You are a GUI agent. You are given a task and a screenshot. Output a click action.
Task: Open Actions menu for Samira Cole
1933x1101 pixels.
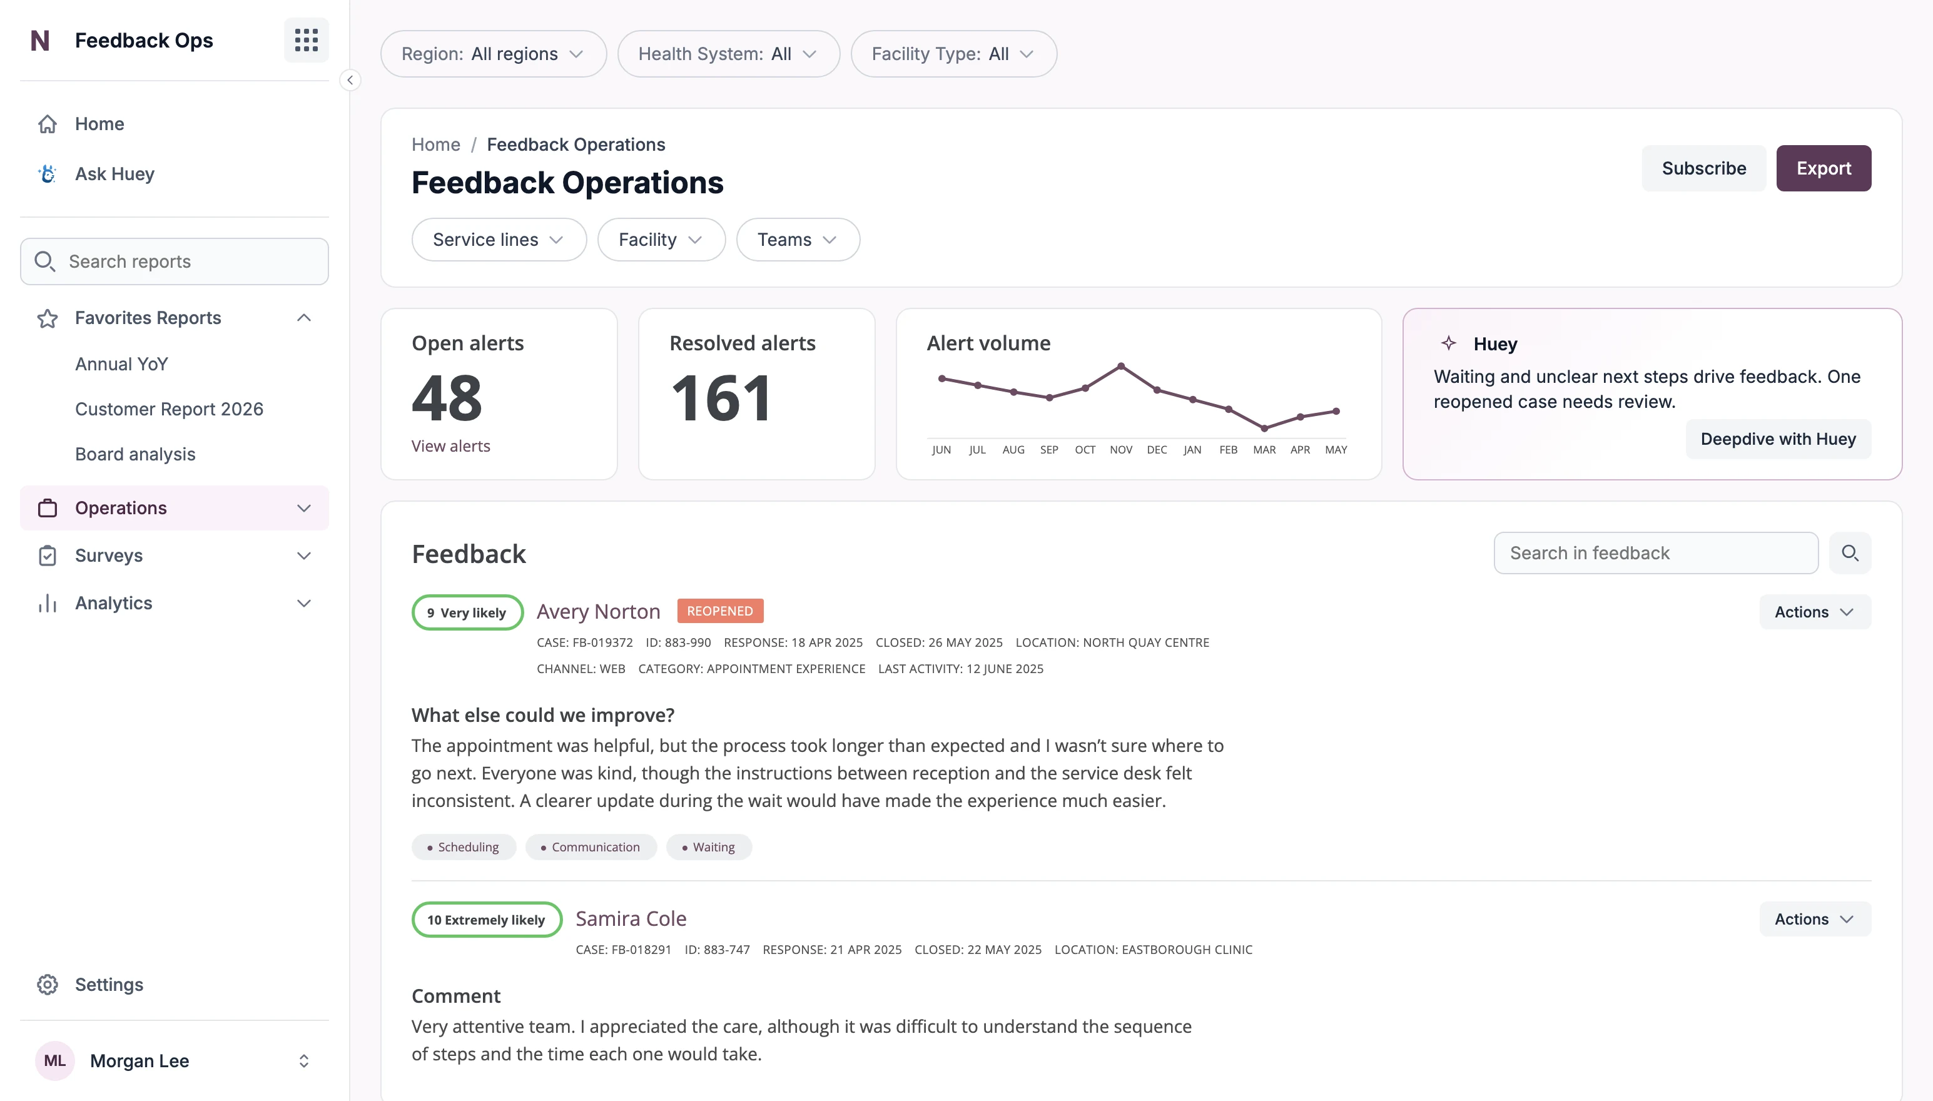1815,919
